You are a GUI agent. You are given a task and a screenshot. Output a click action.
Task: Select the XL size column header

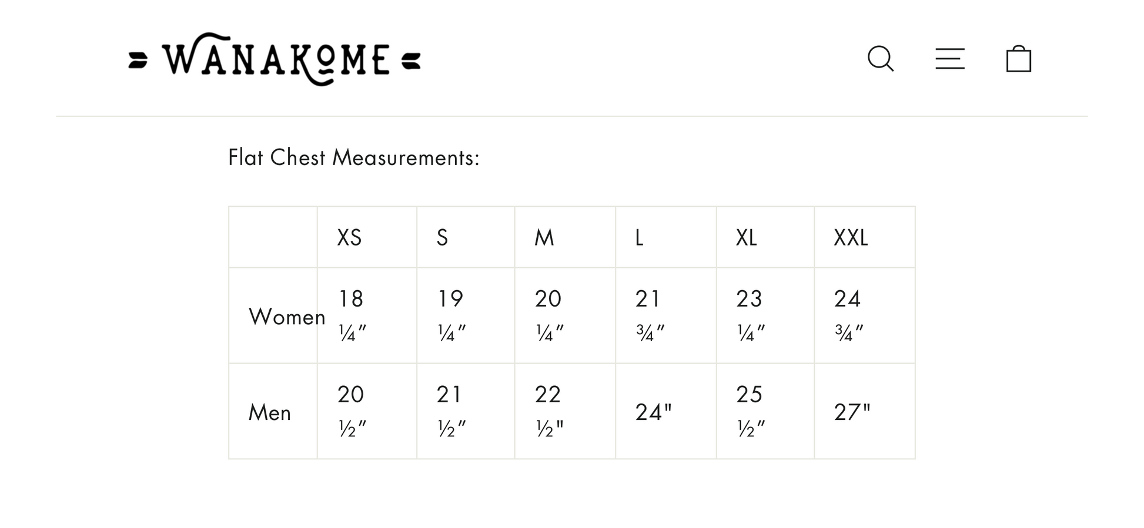click(746, 237)
